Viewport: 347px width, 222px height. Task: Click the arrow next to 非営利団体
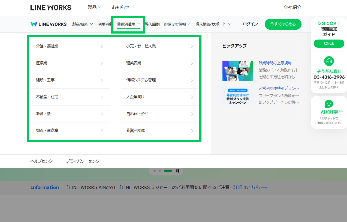(x=192, y=131)
